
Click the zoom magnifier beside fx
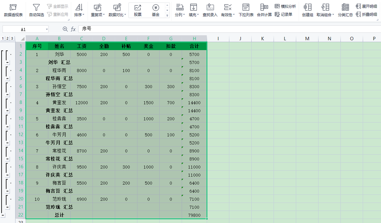(65, 29)
